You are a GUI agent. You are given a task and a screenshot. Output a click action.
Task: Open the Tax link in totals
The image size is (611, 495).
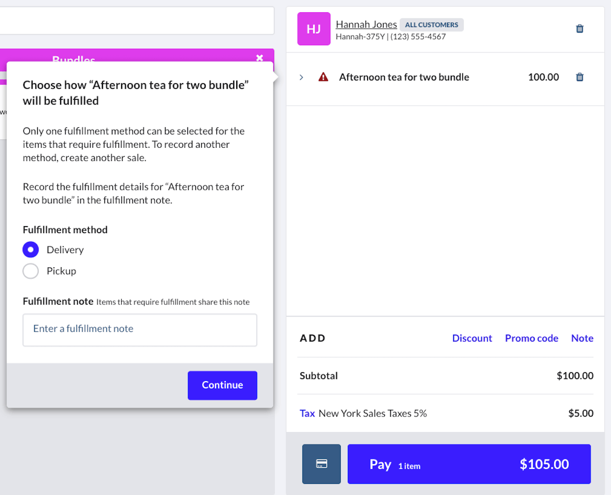(307, 414)
